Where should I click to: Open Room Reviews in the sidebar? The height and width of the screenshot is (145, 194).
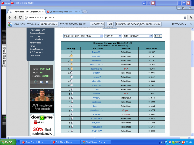tap(36, 49)
